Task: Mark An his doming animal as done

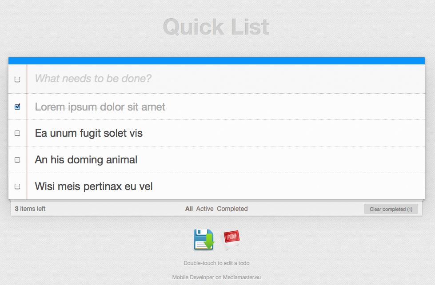Action: coord(17,160)
